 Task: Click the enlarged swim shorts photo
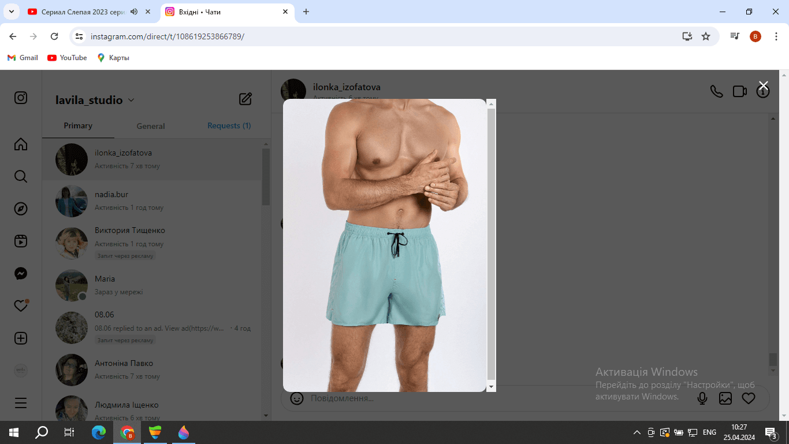tap(385, 245)
